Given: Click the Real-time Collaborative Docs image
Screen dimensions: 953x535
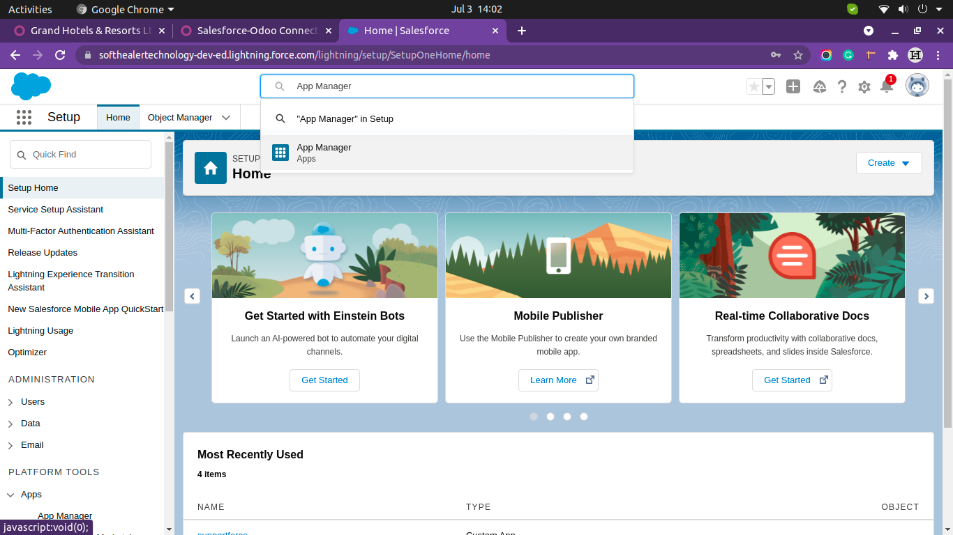Looking at the screenshot, I should click(x=792, y=256).
